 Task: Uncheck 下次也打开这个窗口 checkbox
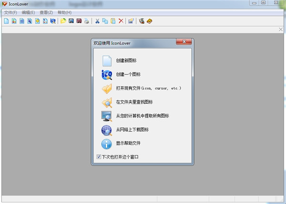point(99,157)
